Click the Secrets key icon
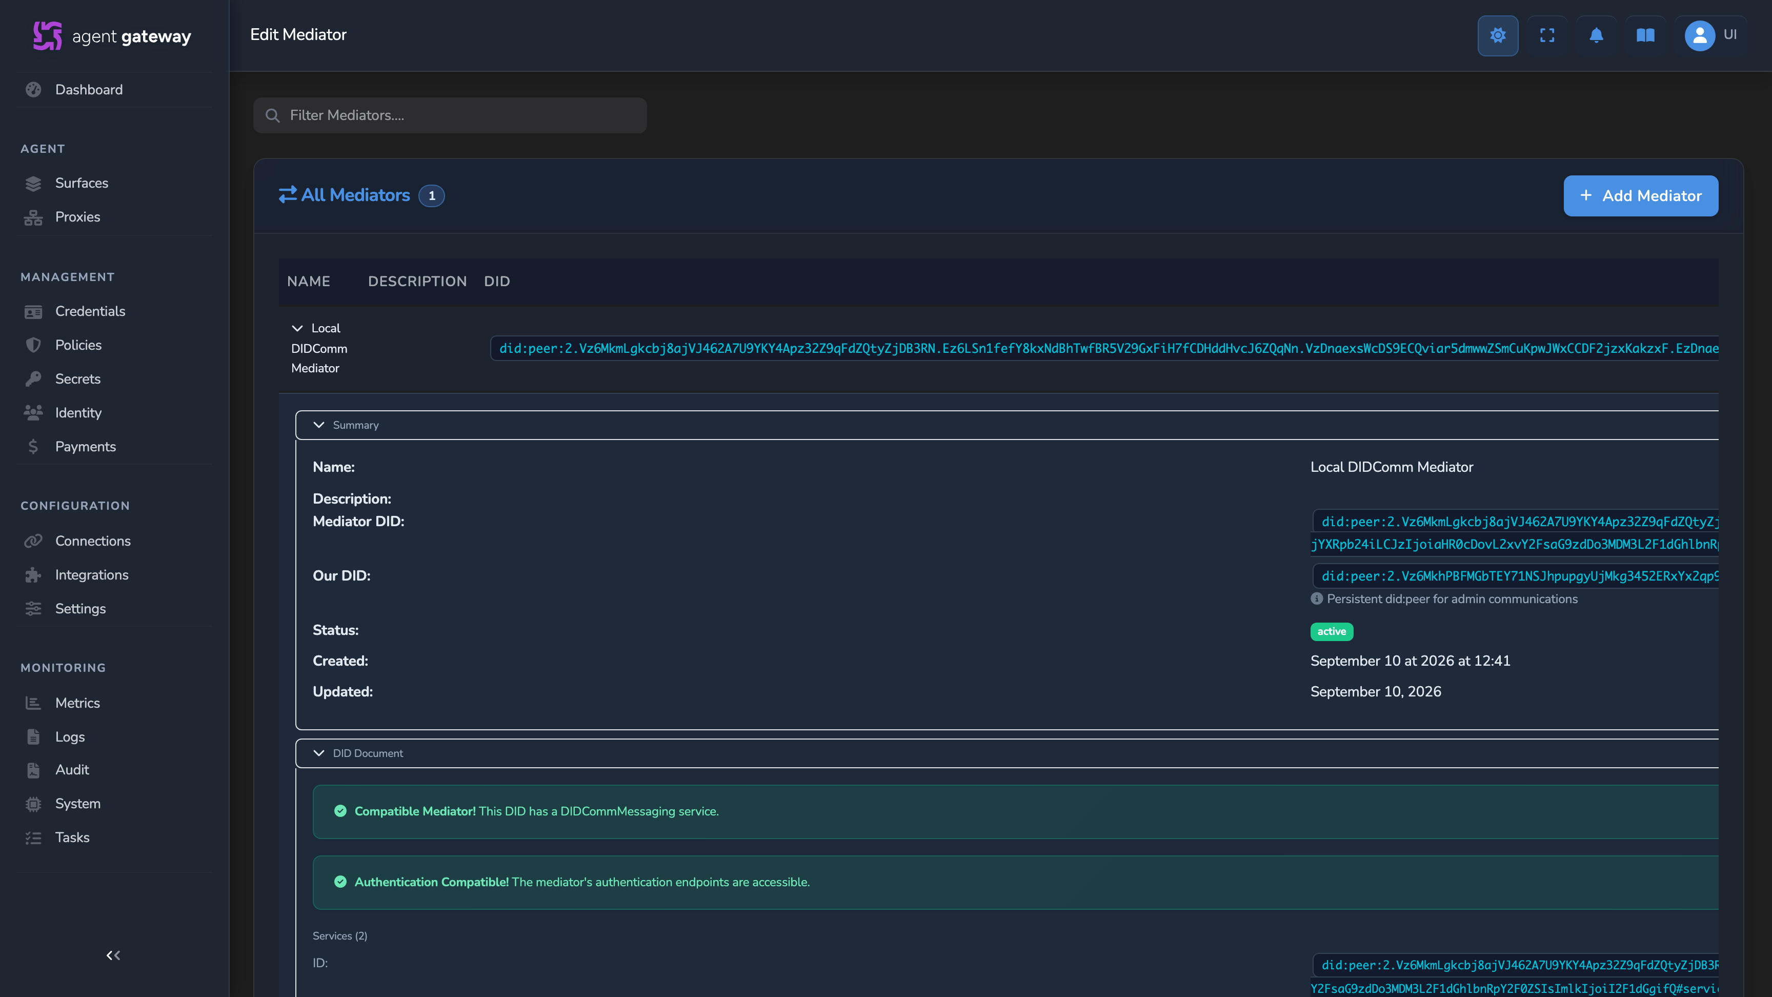The height and width of the screenshot is (997, 1772). (33, 379)
